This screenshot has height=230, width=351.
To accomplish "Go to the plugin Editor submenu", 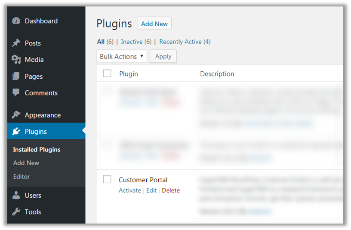I will point(22,177).
